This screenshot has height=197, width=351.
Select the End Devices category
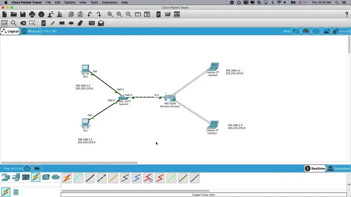15,178
